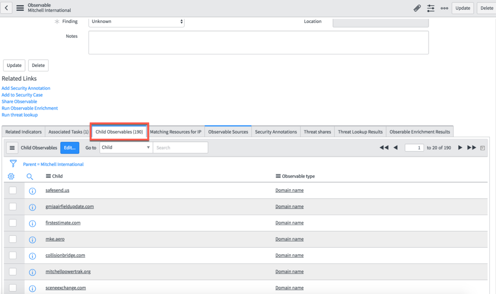Click the Parent = Mitchell International breadcrumb
Image resolution: width=496 pixels, height=294 pixels.
point(53,164)
